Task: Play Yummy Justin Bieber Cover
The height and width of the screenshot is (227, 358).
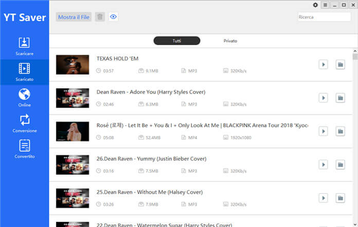Action: pyautogui.click(x=323, y=164)
